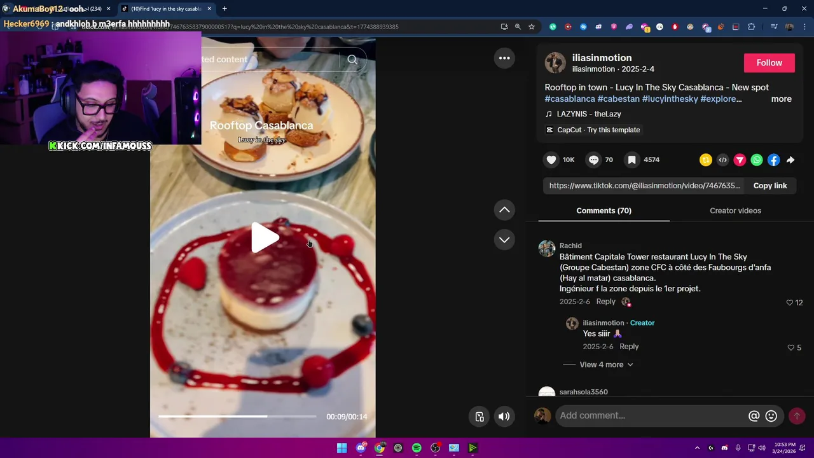Go to previous video with up arrow
Screen dimensions: 814x458
504,210
